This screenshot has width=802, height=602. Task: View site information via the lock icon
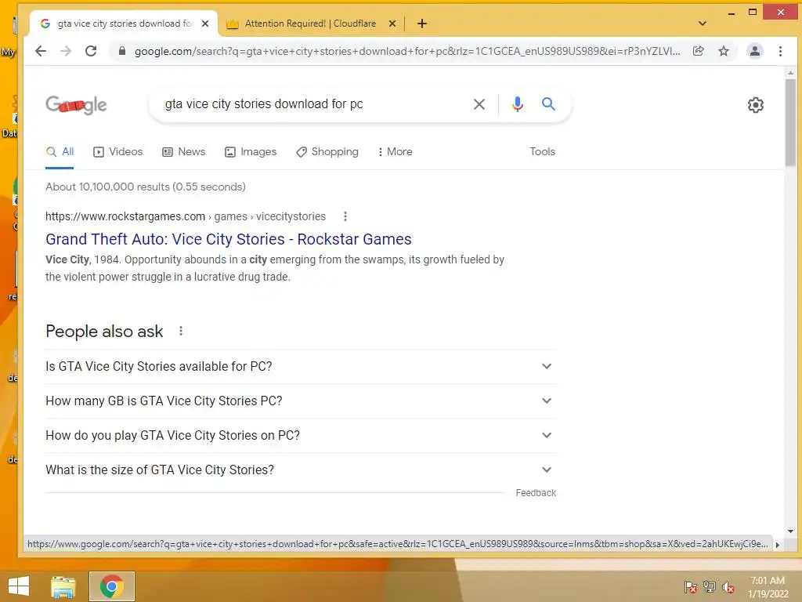(x=122, y=51)
